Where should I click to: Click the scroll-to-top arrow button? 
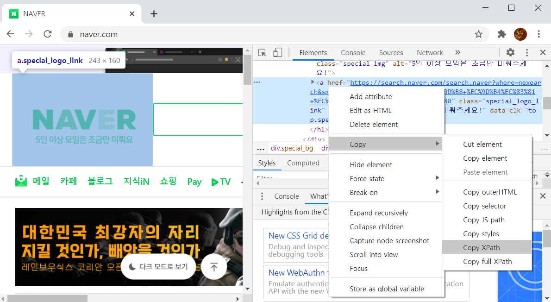pos(213,267)
